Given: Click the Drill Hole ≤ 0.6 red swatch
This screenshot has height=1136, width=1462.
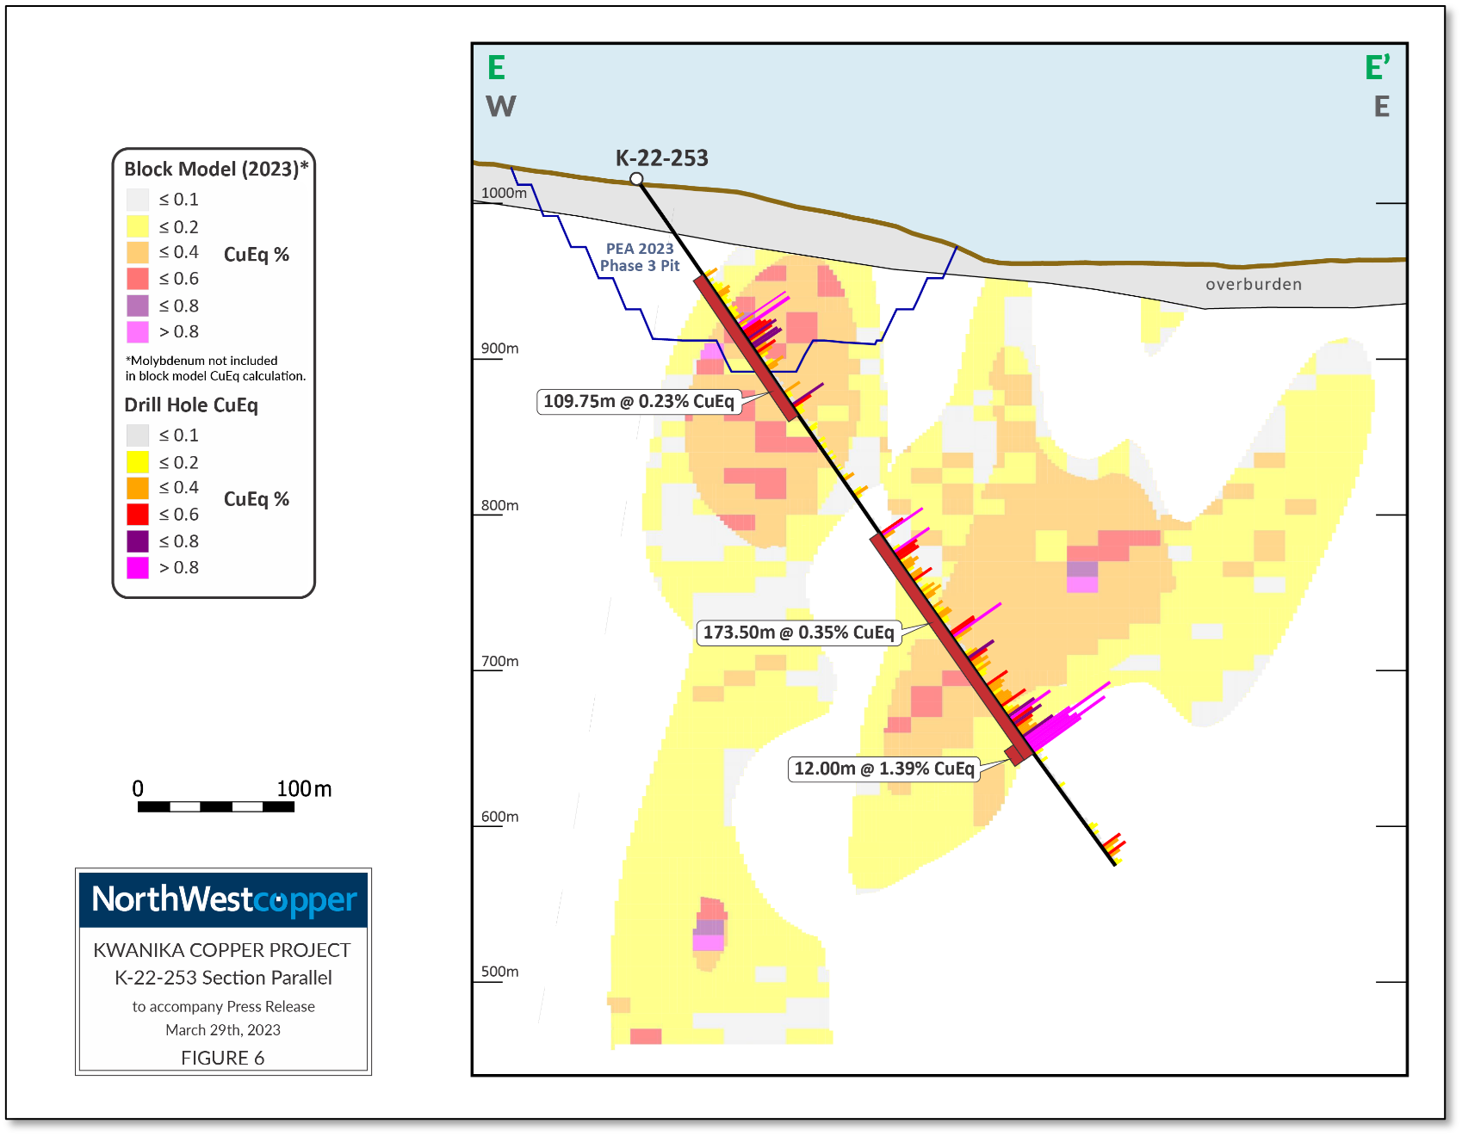Looking at the screenshot, I should coord(138,515).
